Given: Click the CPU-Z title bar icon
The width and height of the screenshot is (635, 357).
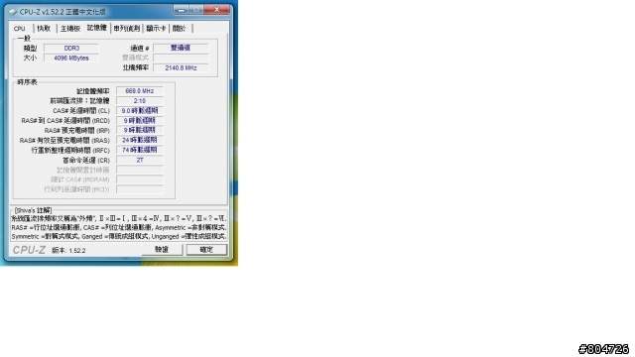Looking at the screenshot, I should click(x=13, y=12).
